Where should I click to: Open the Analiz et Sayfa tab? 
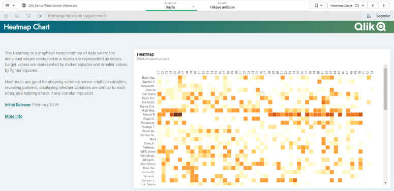(171, 5)
